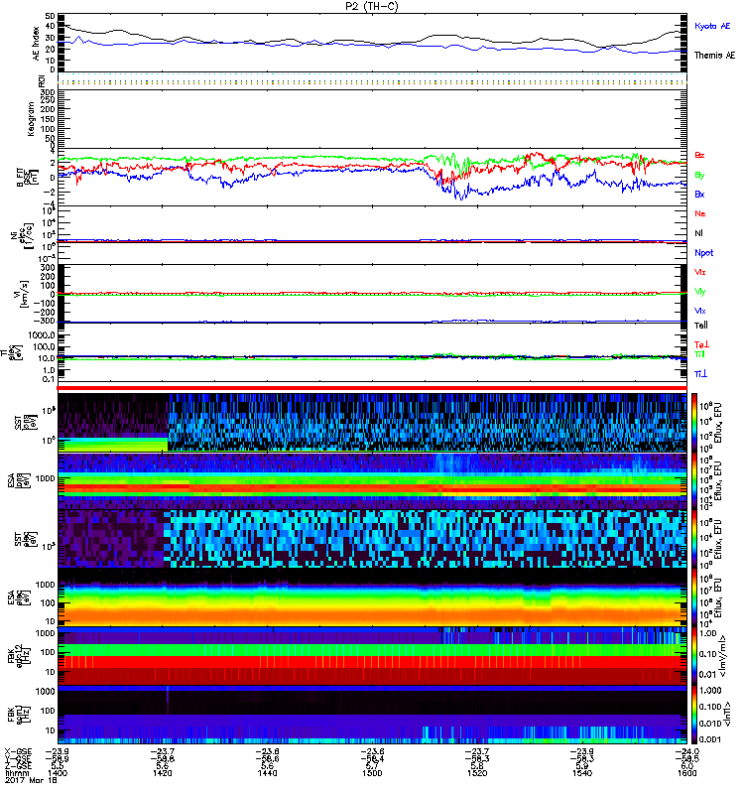Click the empty Keogram plot panel
Viewport: 744px width, 794px height.
click(x=372, y=119)
